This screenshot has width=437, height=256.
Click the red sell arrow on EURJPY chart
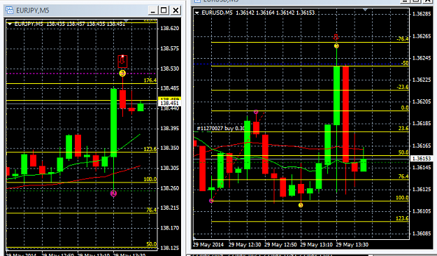[122, 61]
